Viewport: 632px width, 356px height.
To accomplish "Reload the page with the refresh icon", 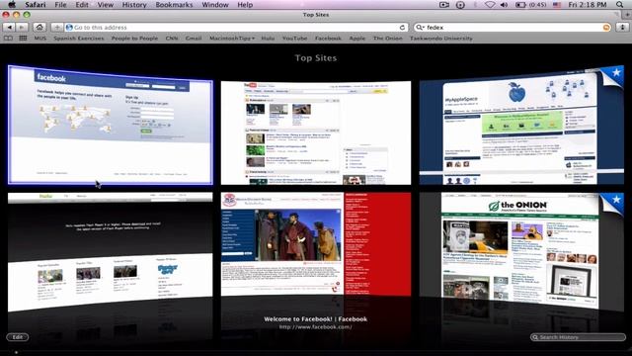I will coord(402,28).
